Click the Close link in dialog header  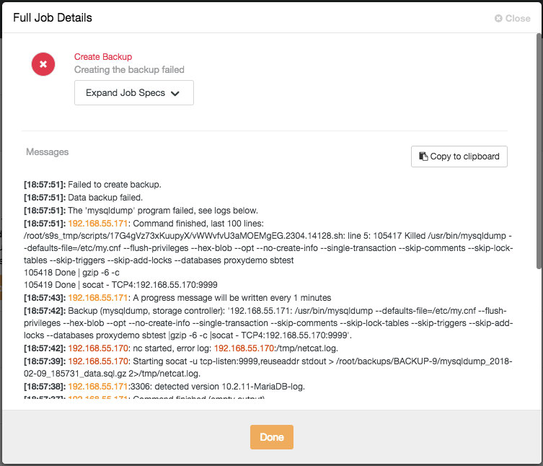tap(513, 18)
